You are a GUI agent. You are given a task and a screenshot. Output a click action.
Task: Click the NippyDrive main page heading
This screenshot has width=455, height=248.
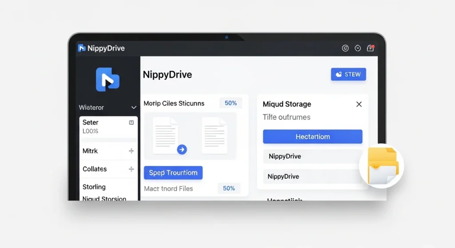[x=168, y=75]
